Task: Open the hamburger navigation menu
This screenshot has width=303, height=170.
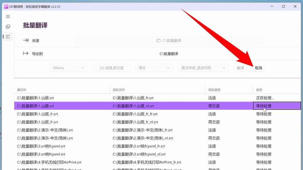Action: tap(8, 17)
